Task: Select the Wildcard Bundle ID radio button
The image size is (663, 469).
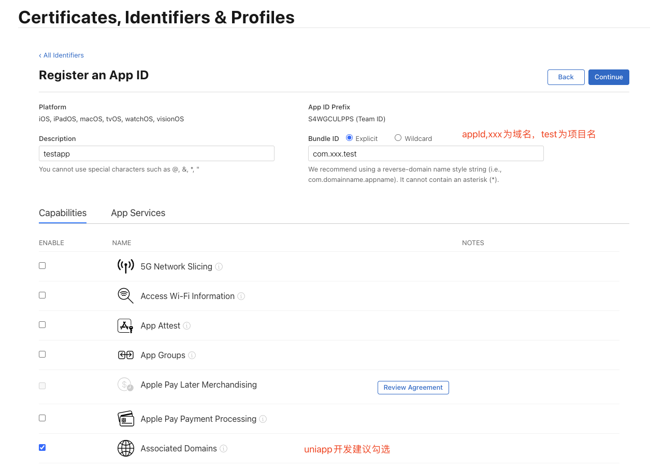Action: click(x=398, y=138)
